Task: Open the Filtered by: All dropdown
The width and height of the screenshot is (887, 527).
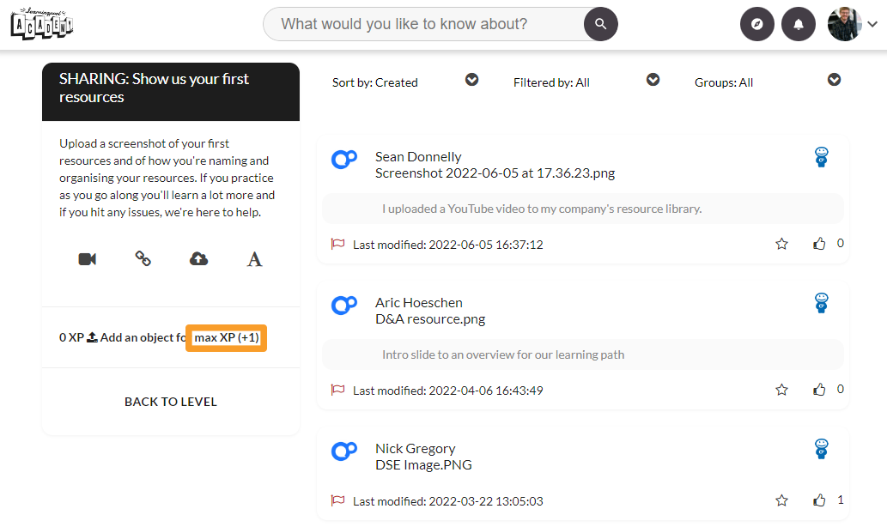Action: click(x=653, y=80)
